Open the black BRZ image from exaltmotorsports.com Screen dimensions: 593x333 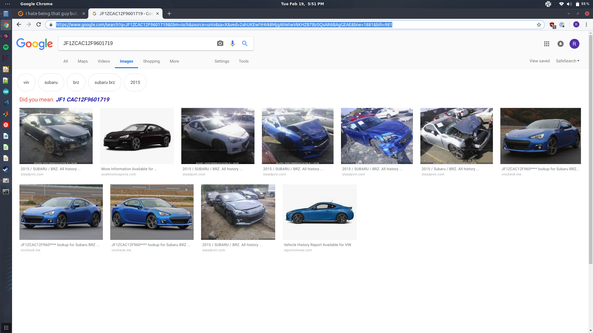click(x=137, y=136)
